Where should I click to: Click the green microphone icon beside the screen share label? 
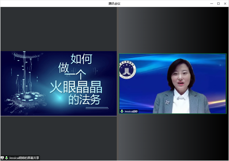click(x=7, y=158)
